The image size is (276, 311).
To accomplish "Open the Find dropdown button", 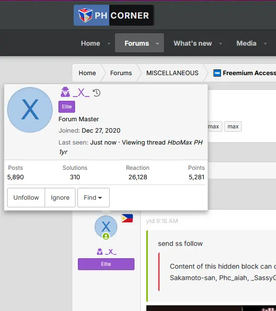I will [94, 197].
